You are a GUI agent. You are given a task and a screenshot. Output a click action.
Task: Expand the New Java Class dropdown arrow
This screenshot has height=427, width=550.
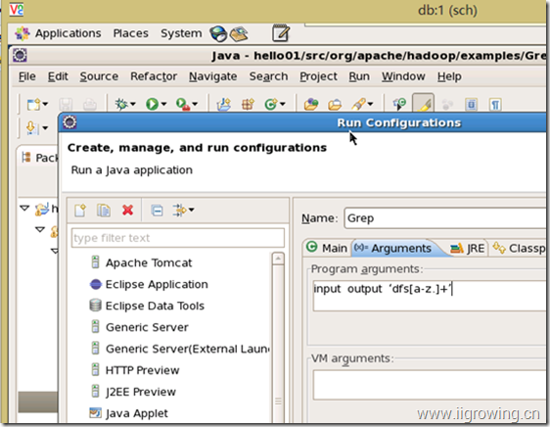point(283,104)
